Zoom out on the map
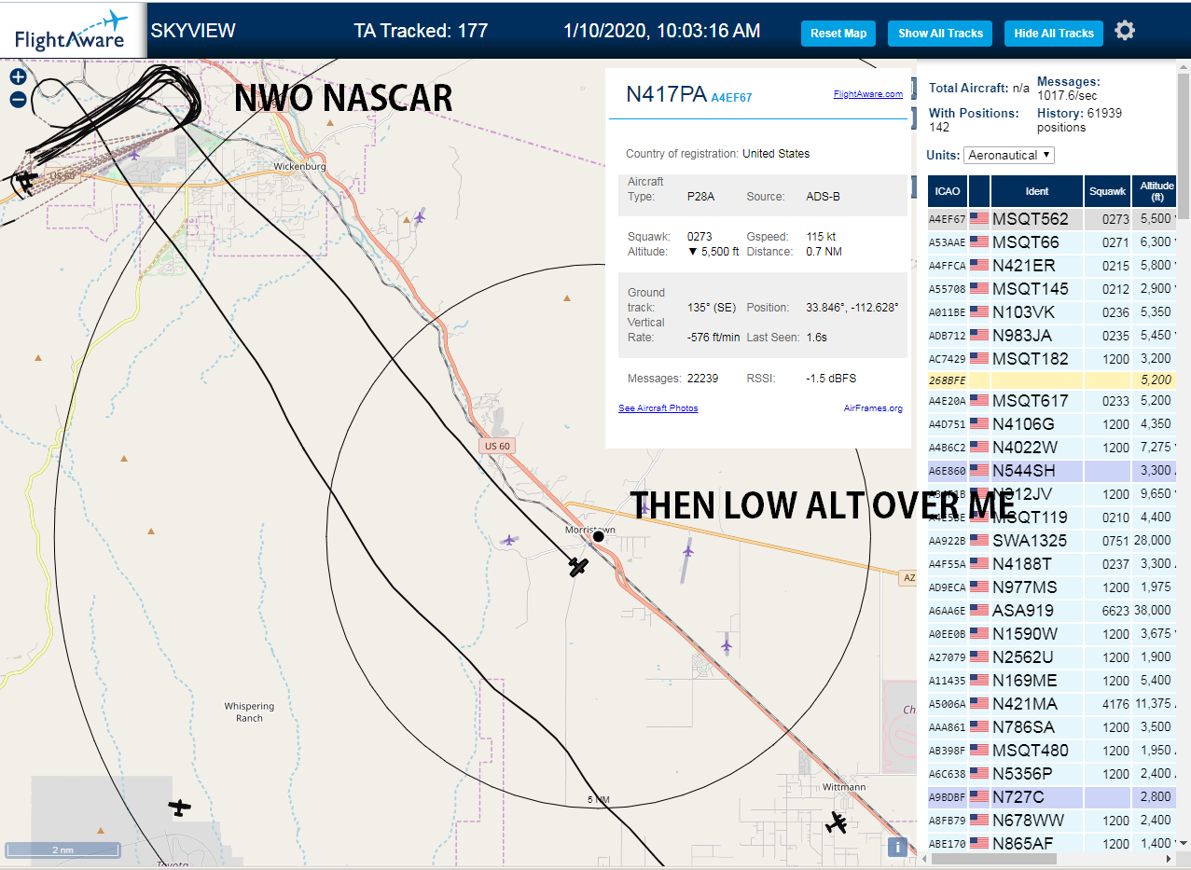The width and height of the screenshot is (1191, 870). point(18,100)
